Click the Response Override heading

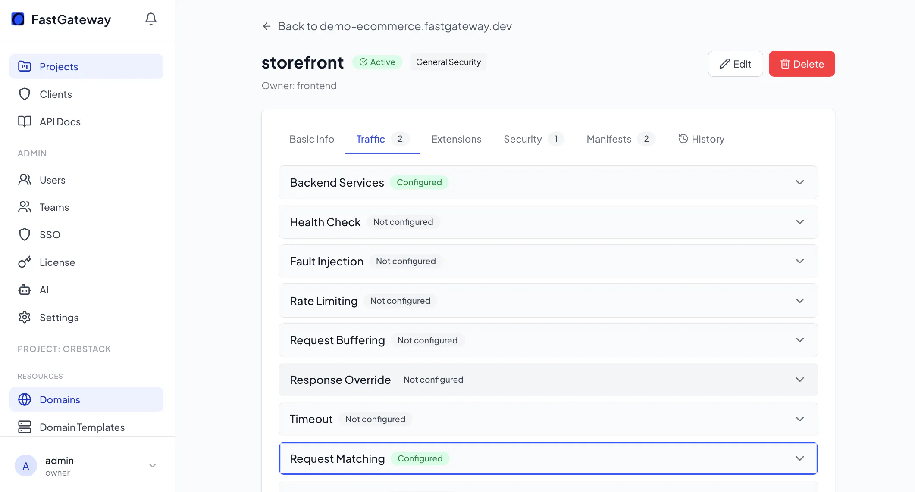point(340,380)
